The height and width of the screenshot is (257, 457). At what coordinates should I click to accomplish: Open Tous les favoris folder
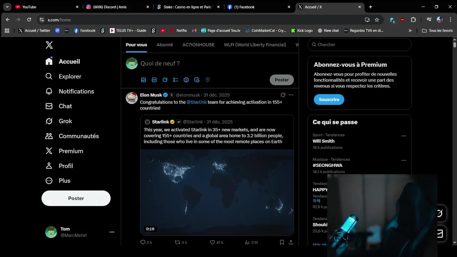click(x=437, y=31)
